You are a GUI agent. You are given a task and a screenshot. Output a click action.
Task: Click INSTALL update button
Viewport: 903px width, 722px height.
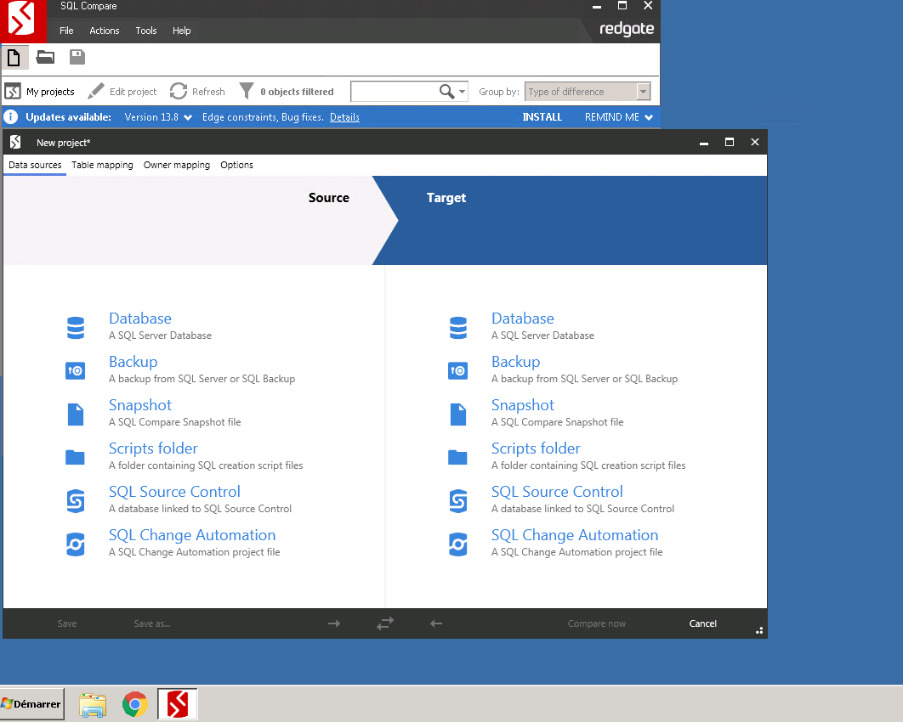pos(542,116)
